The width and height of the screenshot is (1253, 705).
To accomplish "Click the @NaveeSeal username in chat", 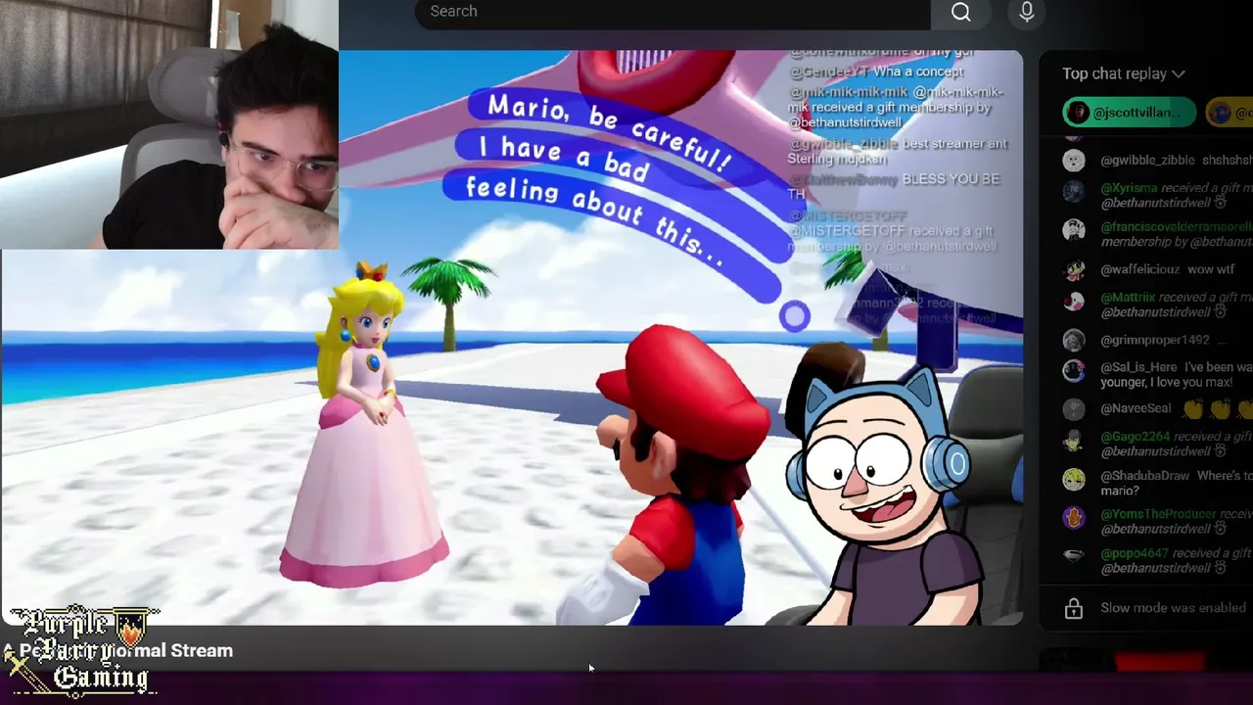I will [x=1136, y=408].
